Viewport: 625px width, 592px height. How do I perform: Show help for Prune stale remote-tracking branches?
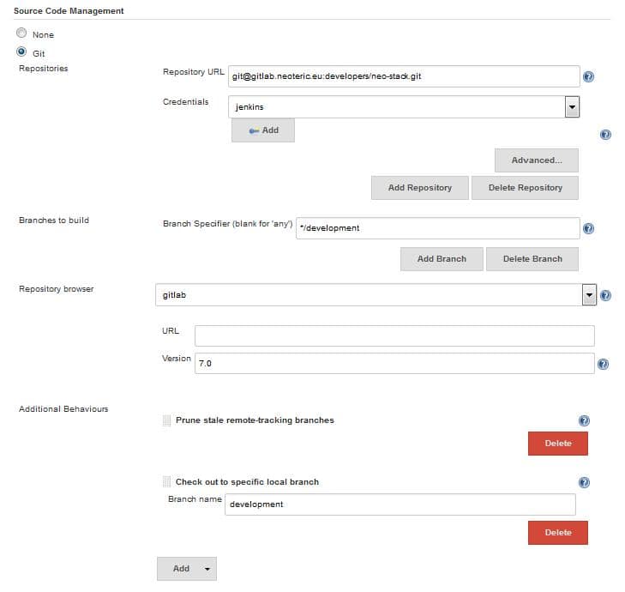pos(584,421)
